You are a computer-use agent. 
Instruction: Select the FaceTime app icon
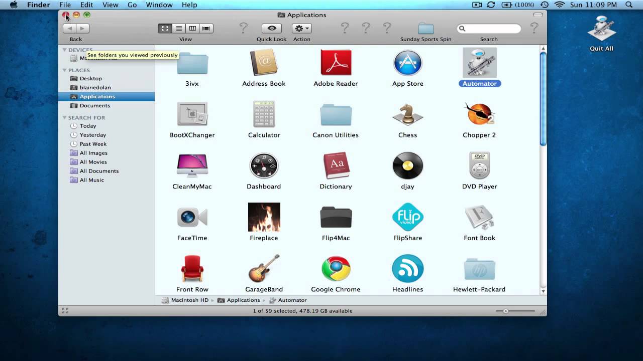[192, 218]
